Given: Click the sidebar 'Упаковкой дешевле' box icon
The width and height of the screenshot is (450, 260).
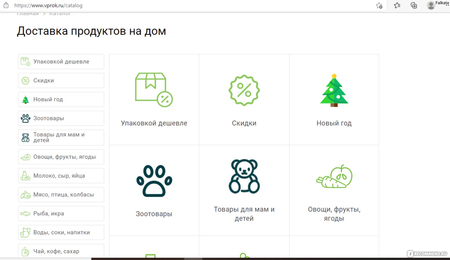Looking at the screenshot, I should 25,61.
